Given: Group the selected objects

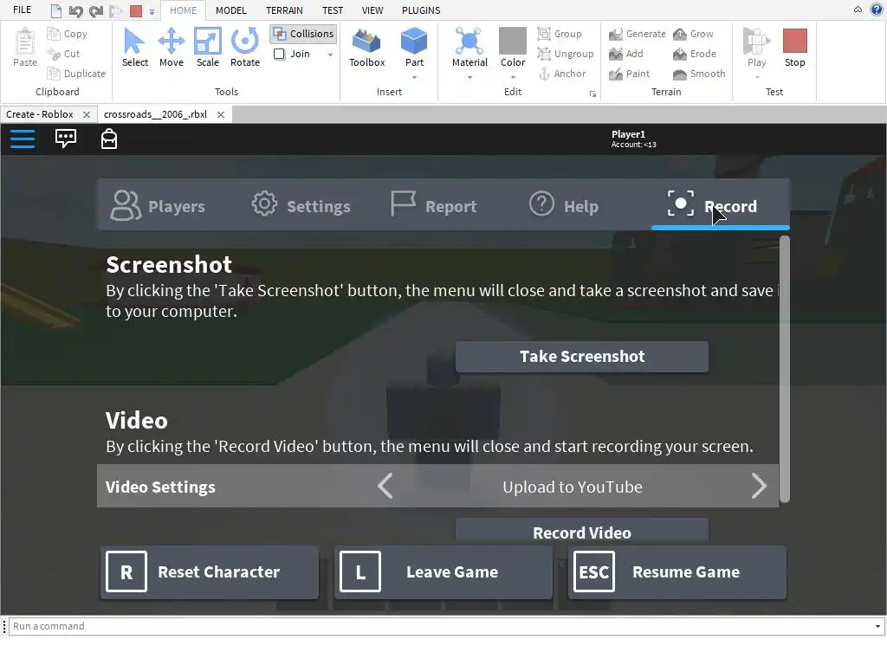Looking at the screenshot, I should (x=560, y=34).
